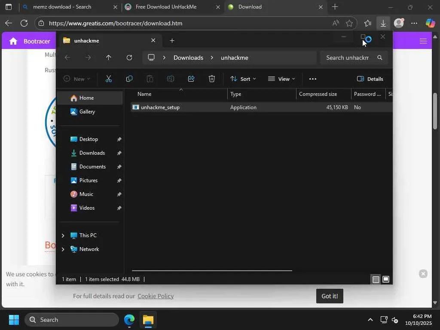This screenshot has width=440, height=330.
Task: Open the View dropdown
Action: point(281,79)
